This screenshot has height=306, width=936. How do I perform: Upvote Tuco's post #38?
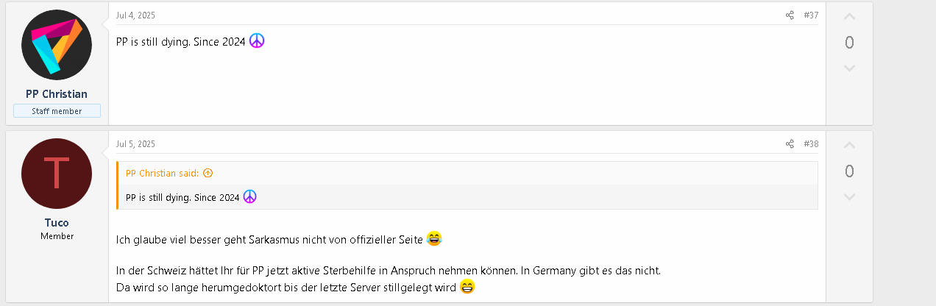[849, 146]
